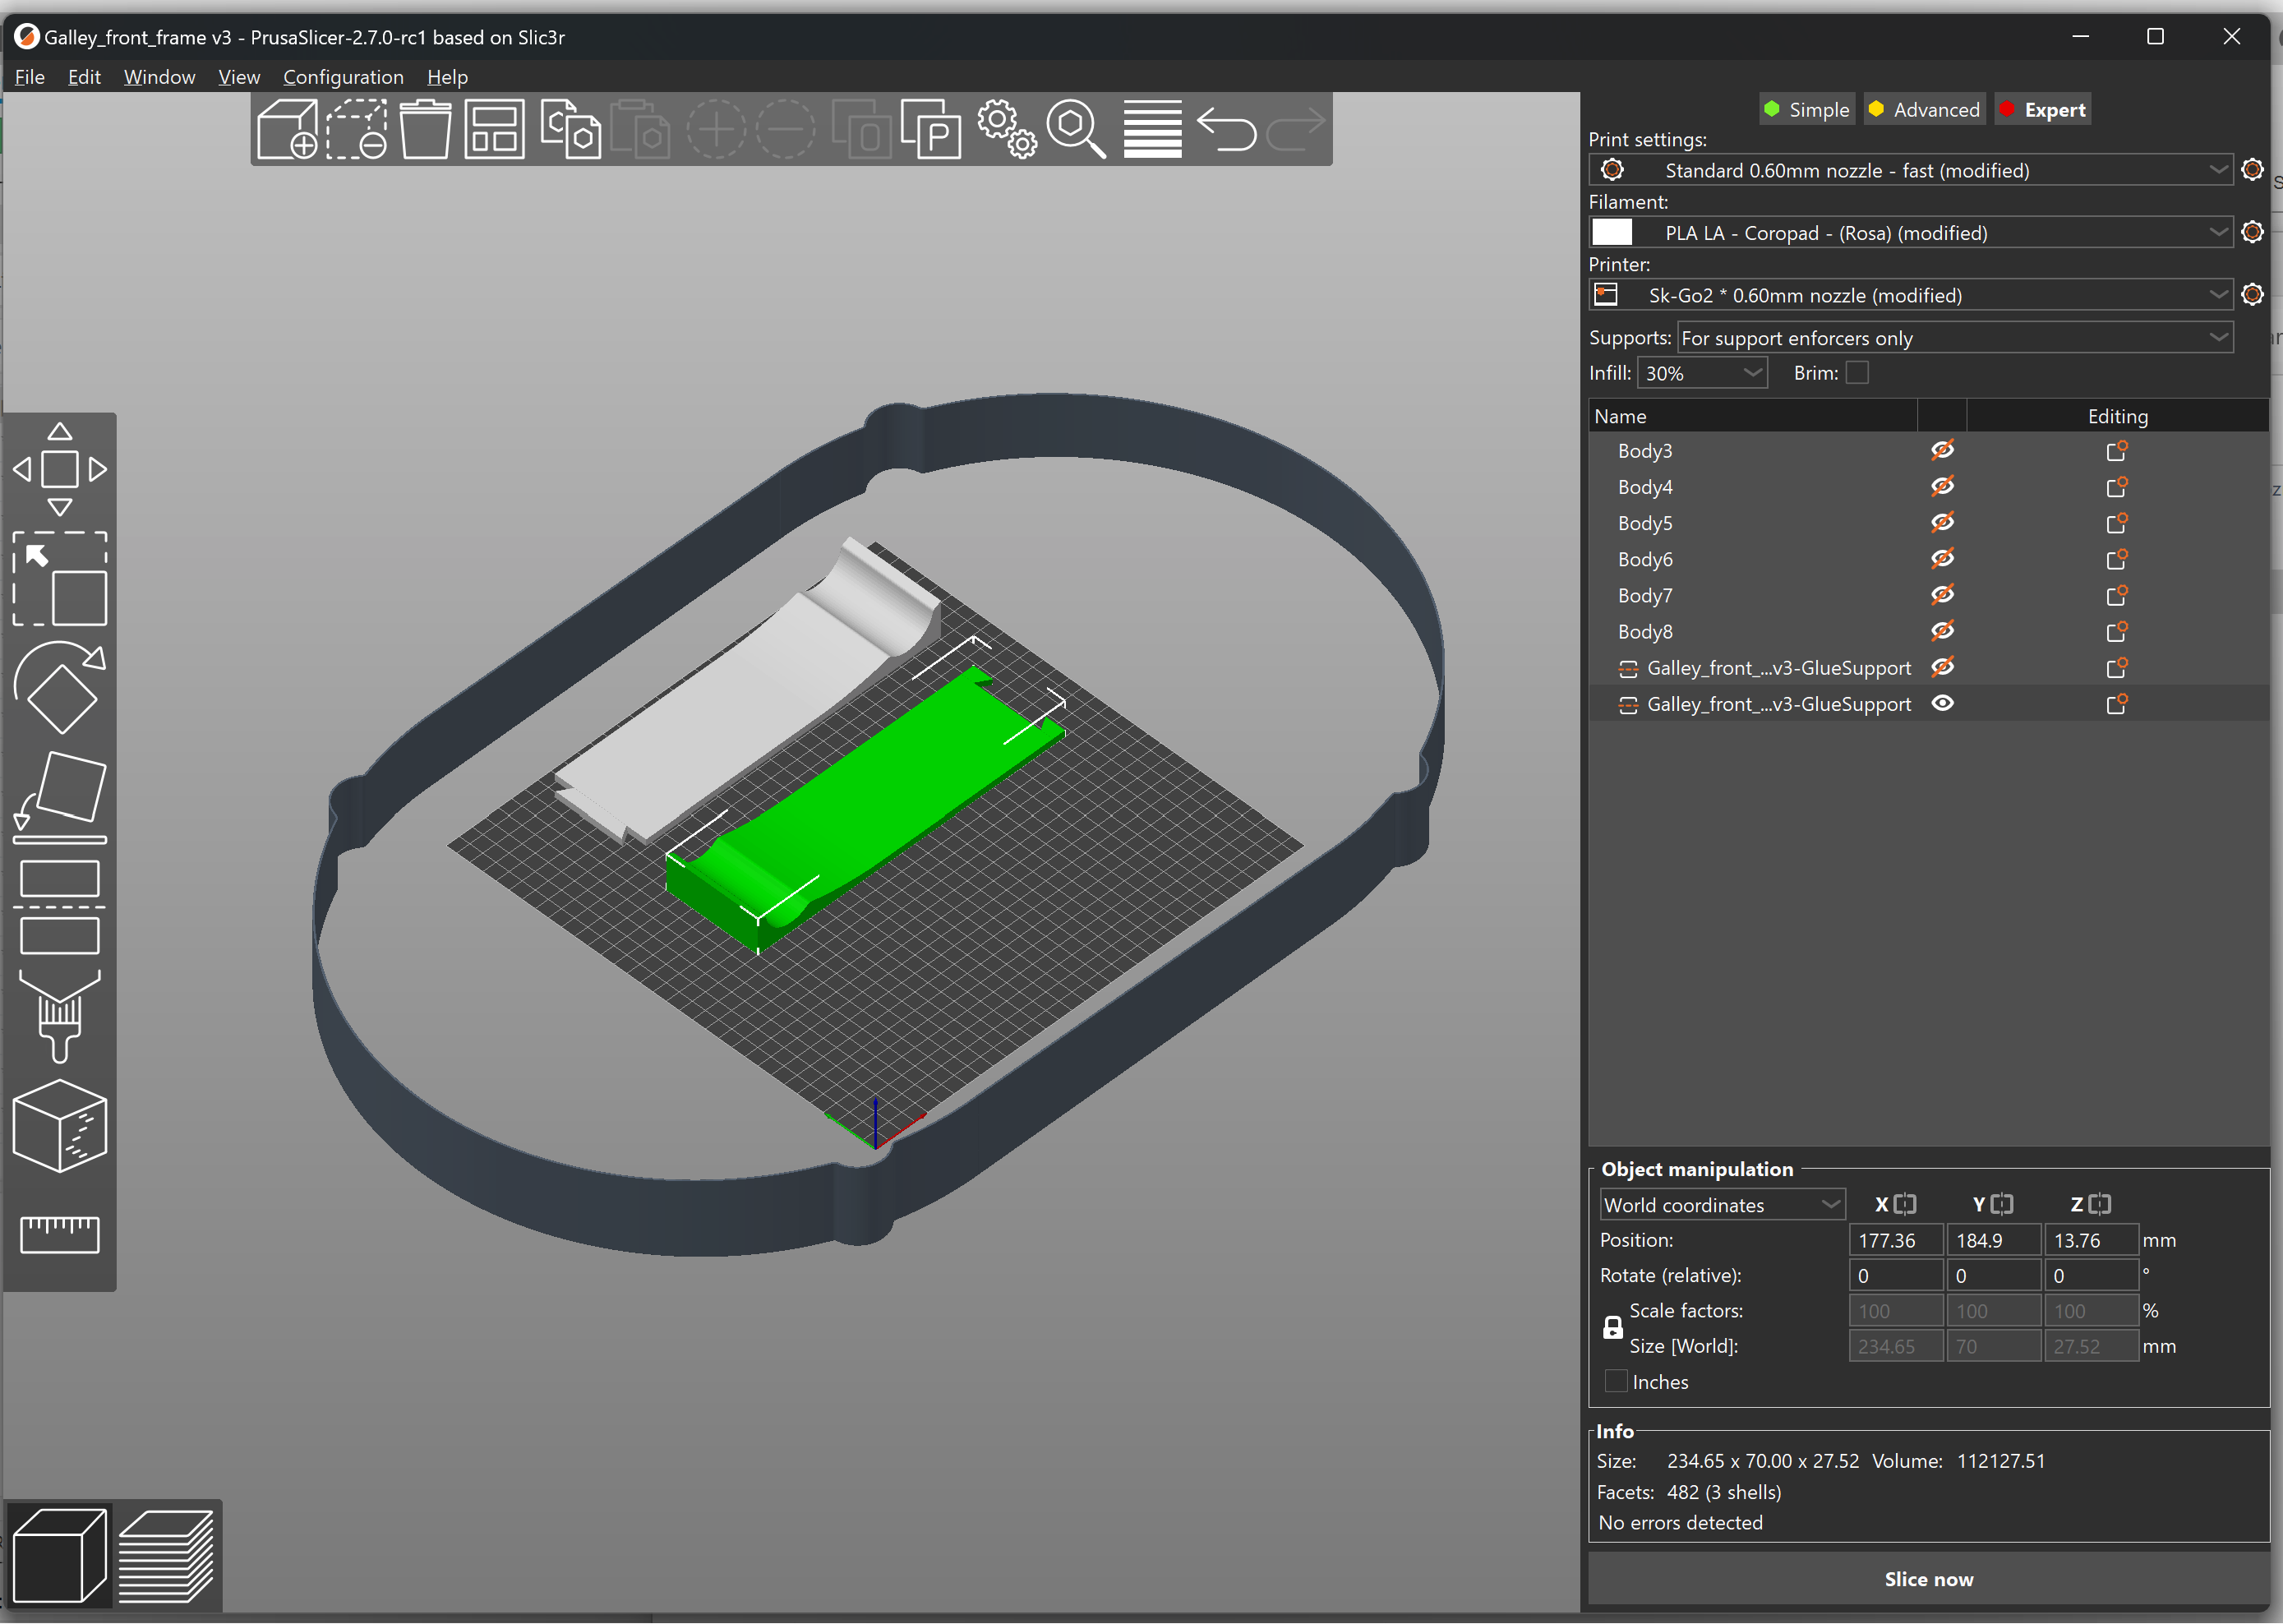This screenshot has width=2283, height=1624.
Task: Switch to sliced layers preview view
Action: point(166,1556)
